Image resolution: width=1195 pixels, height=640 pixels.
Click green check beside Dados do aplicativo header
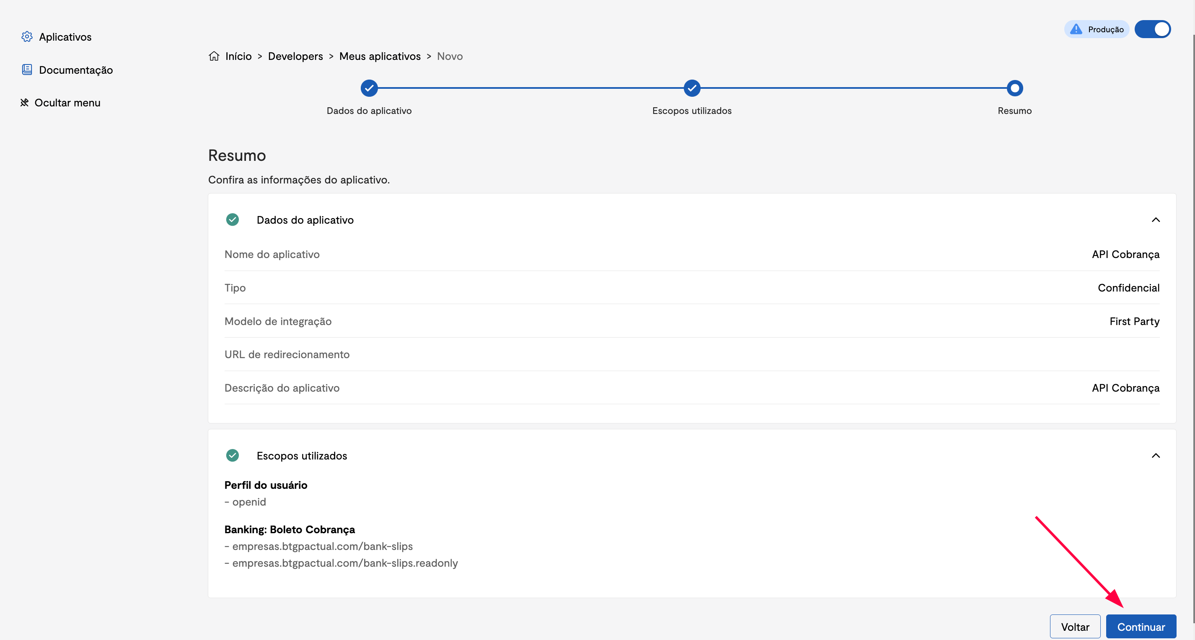click(x=233, y=219)
